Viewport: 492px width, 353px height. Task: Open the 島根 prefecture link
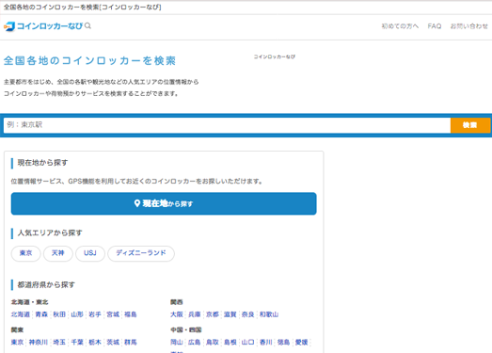tap(230, 342)
